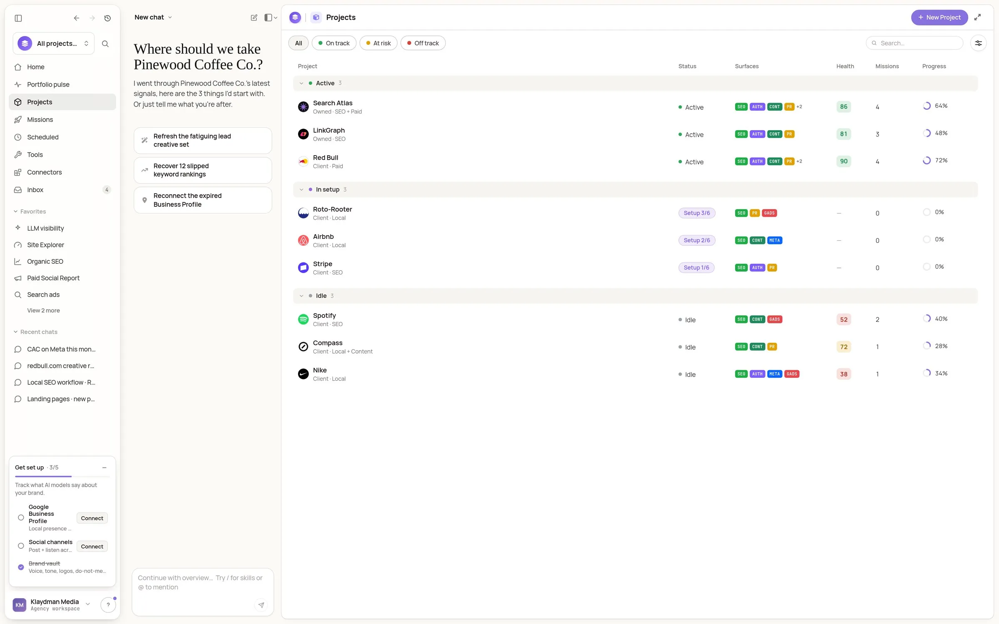Viewport: 999px width, 624px height.
Task: Click Search Atlas 64% progress ring
Action: tap(927, 106)
